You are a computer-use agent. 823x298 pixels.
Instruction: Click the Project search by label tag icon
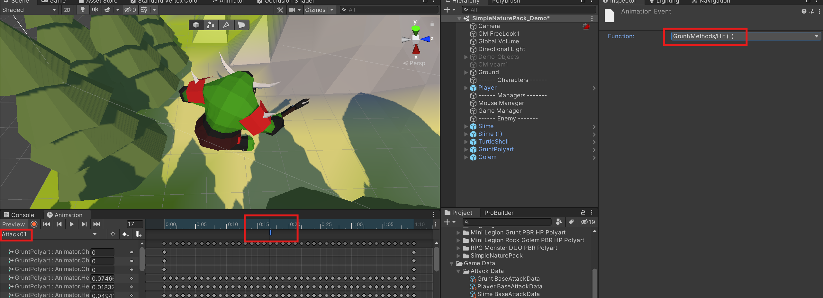(x=571, y=222)
